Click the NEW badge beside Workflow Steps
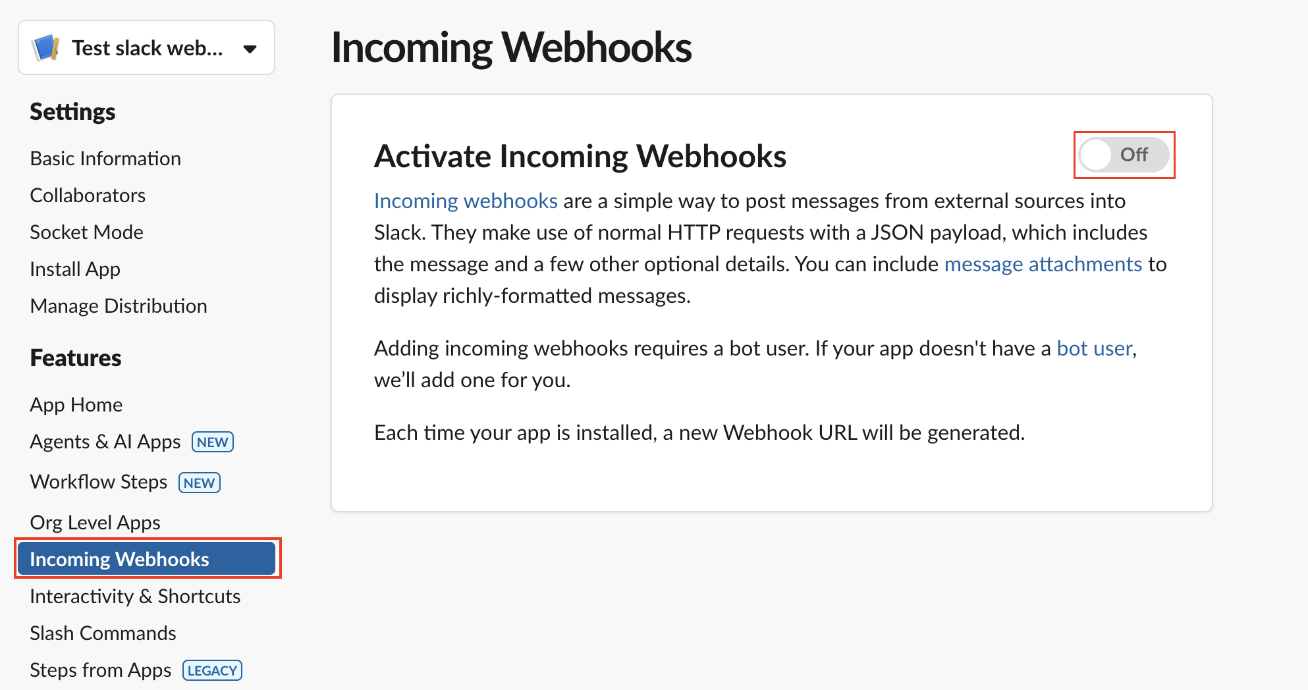This screenshot has height=690, width=1308. click(199, 483)
